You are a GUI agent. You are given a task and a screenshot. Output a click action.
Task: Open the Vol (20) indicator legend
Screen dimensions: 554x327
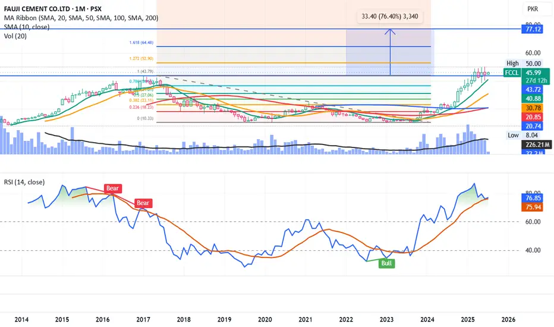pos(15,36)
